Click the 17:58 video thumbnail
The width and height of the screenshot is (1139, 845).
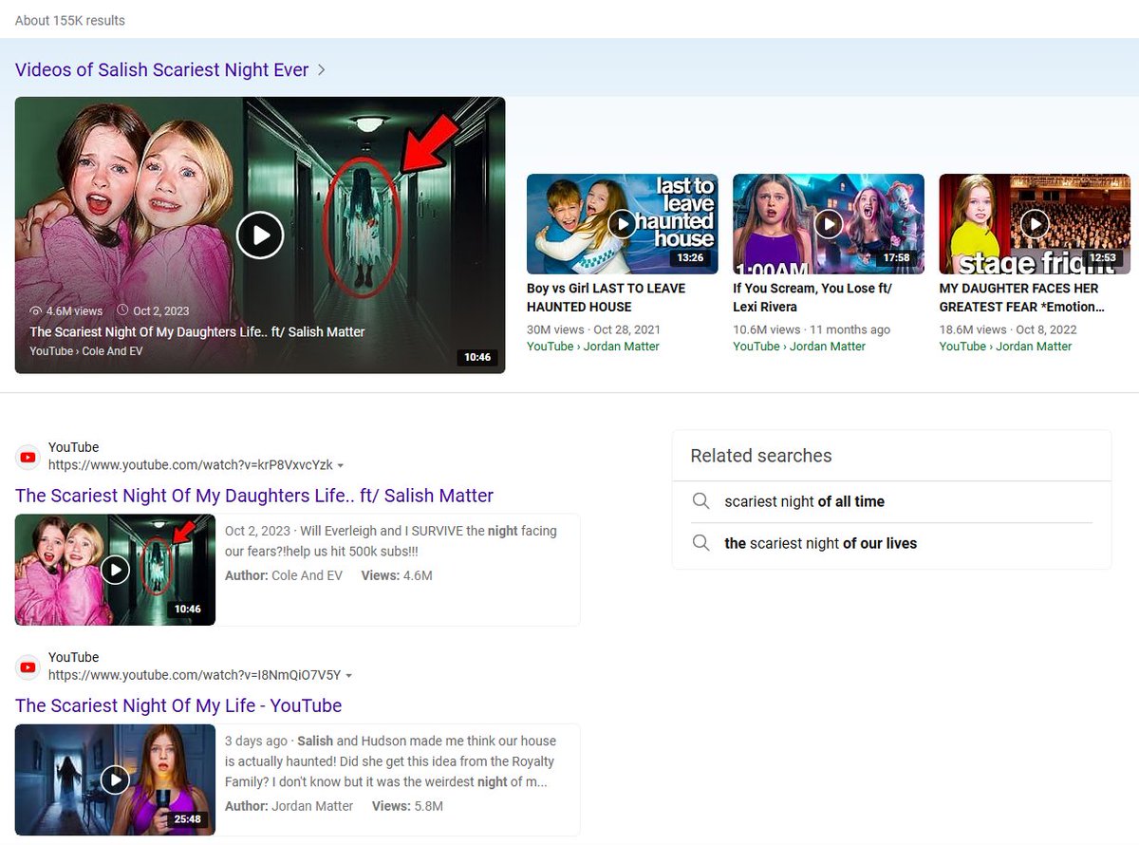pyautogui.click(x=829, y=224)
